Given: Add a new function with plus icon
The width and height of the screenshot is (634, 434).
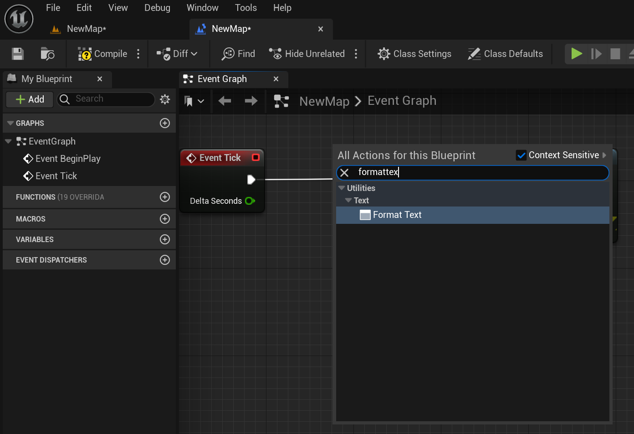Looking at the screenshot, I should point(165,197).
